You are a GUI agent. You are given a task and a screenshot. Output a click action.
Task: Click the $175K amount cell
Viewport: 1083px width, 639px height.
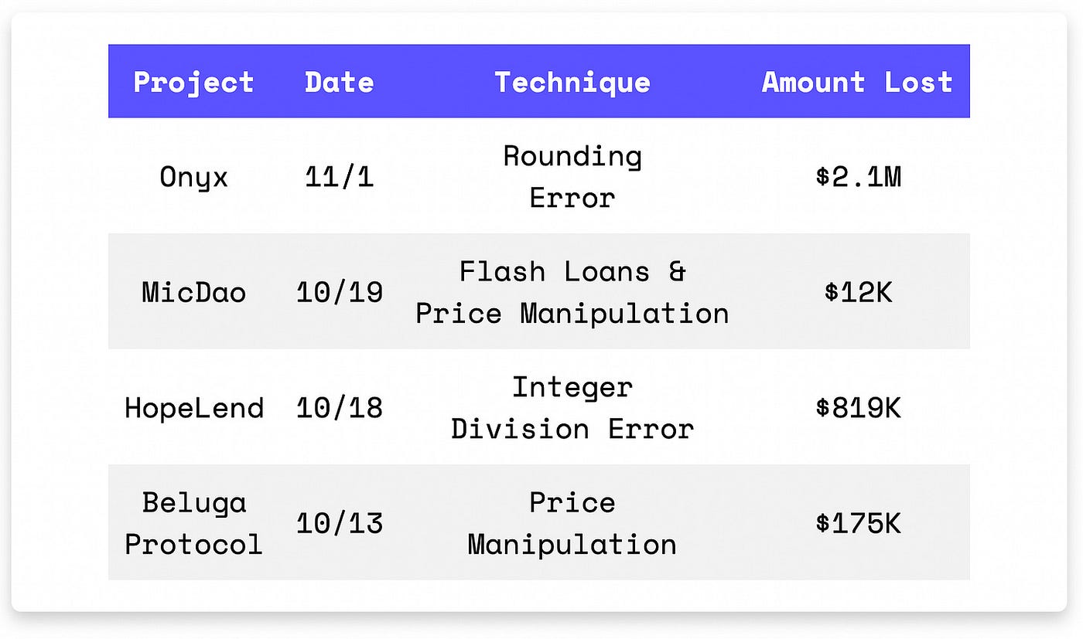click(x=858, y=523)
